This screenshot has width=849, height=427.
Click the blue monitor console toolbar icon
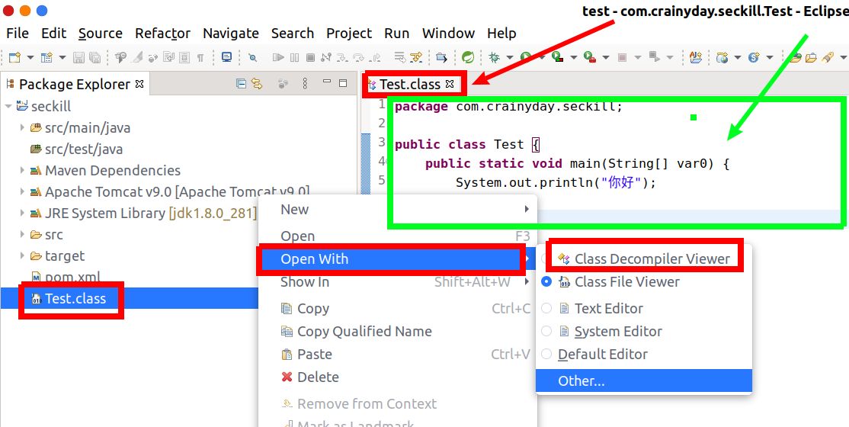point(227,57)
